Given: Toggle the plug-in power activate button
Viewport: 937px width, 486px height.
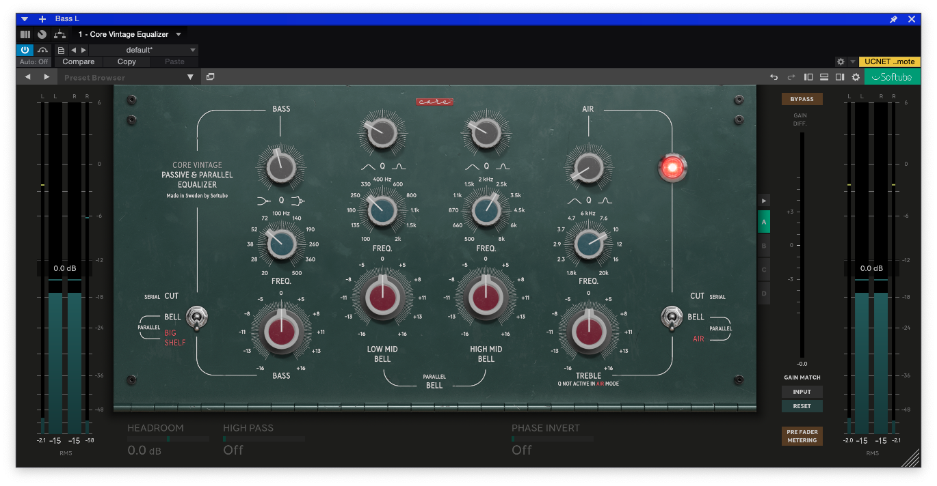Looking at the screenshot, I should click(25, 50).
